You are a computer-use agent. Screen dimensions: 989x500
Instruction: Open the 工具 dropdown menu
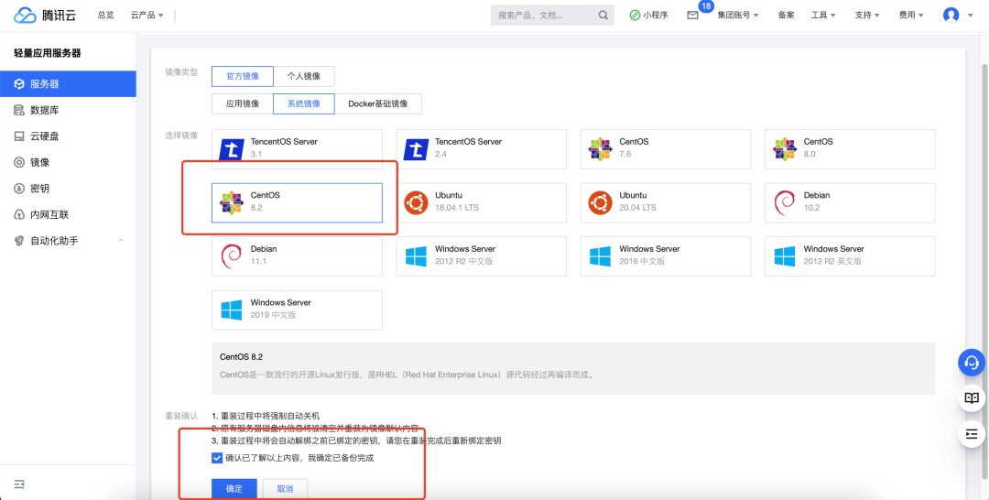click(823, 16)
